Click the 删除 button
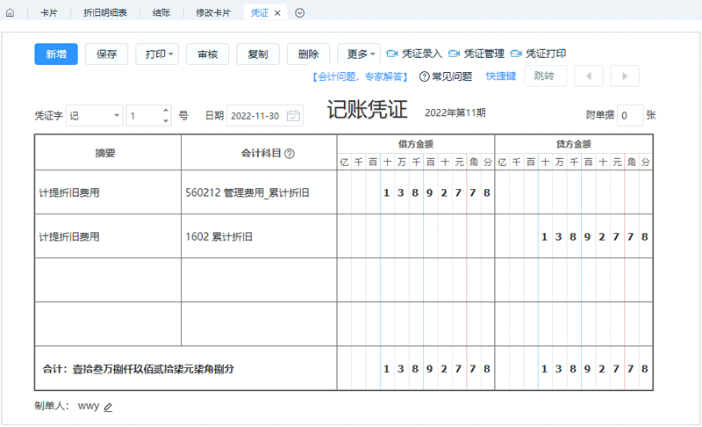This screenshot has width=702, height=427. [309, 54]
